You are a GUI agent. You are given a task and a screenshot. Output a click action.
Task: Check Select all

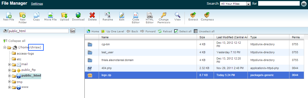pos(176,32)
